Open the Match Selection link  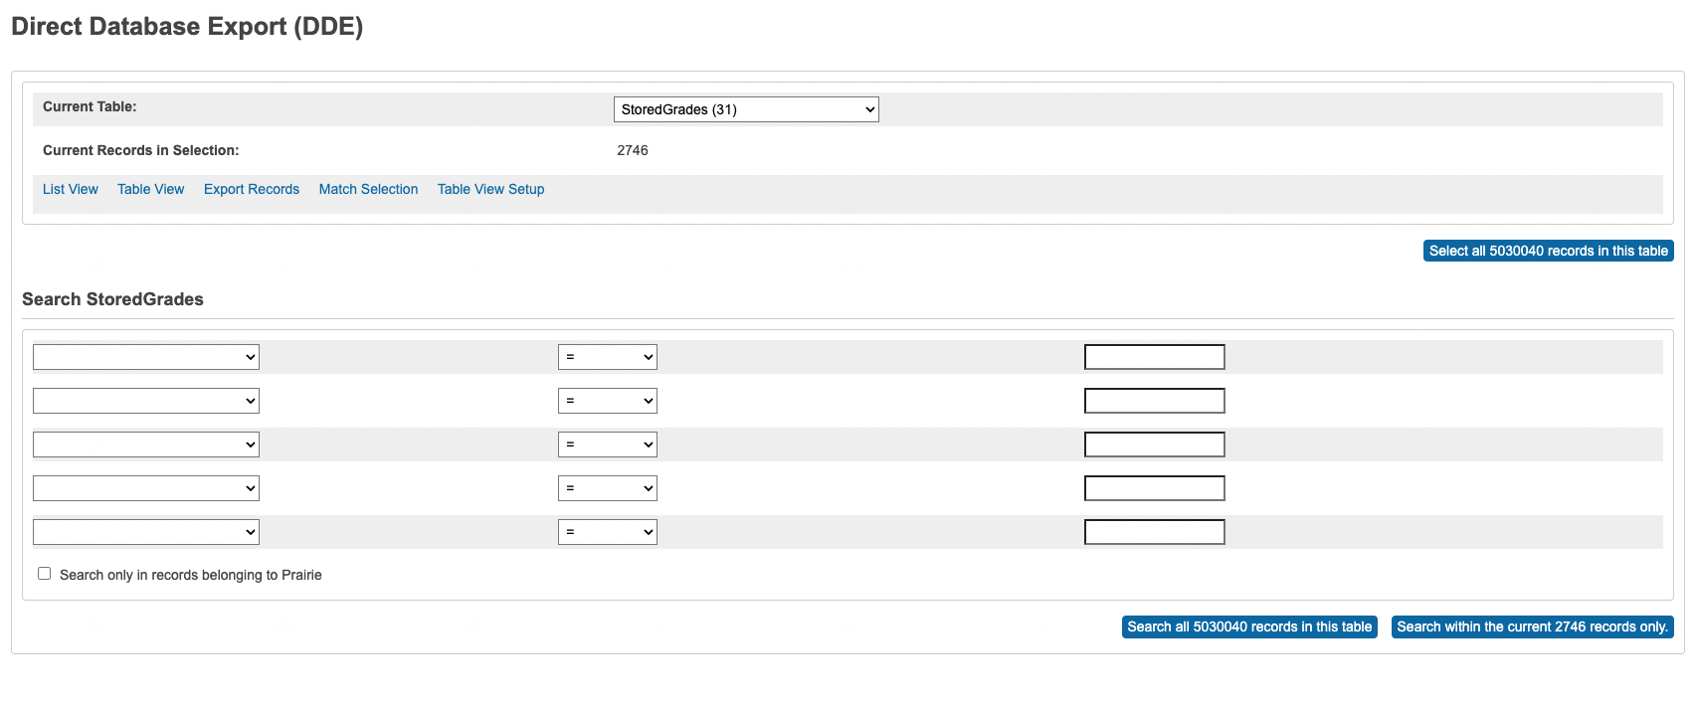368,189
